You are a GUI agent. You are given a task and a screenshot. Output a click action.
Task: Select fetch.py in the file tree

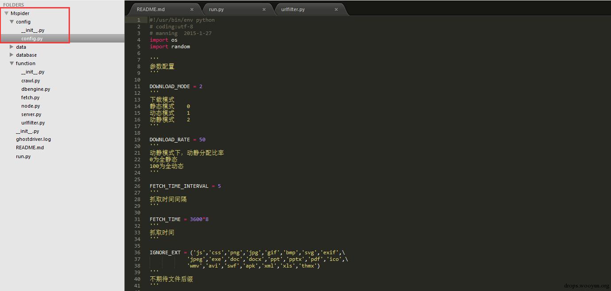[30, 97]
